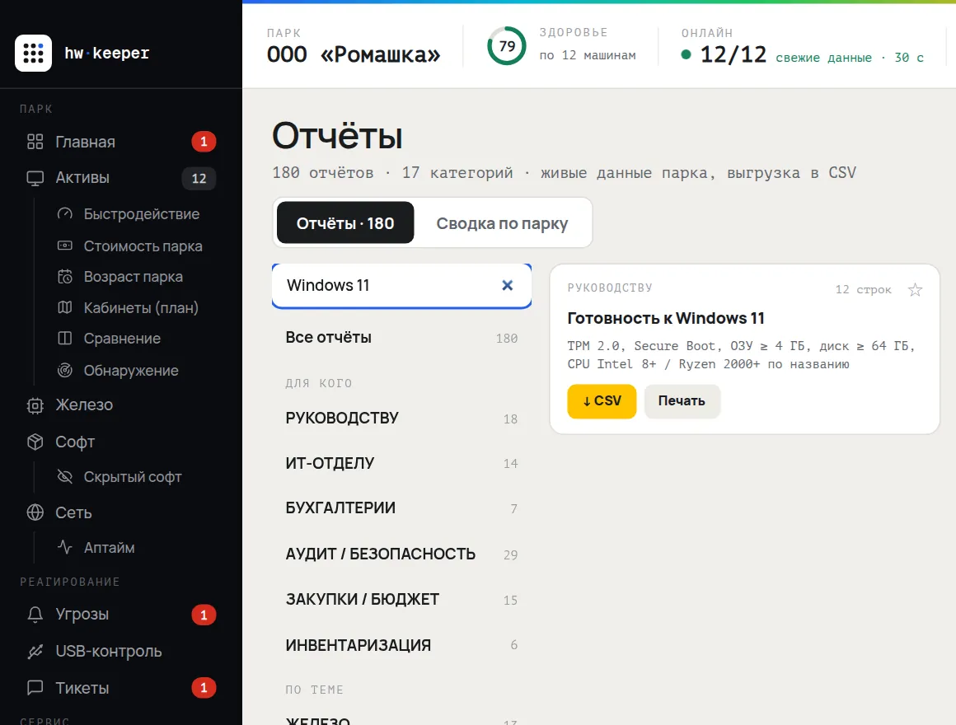Click the свежие данные · 30 с status
The image size is (956, 725).
pyautogui.click(x=850, y=58)
